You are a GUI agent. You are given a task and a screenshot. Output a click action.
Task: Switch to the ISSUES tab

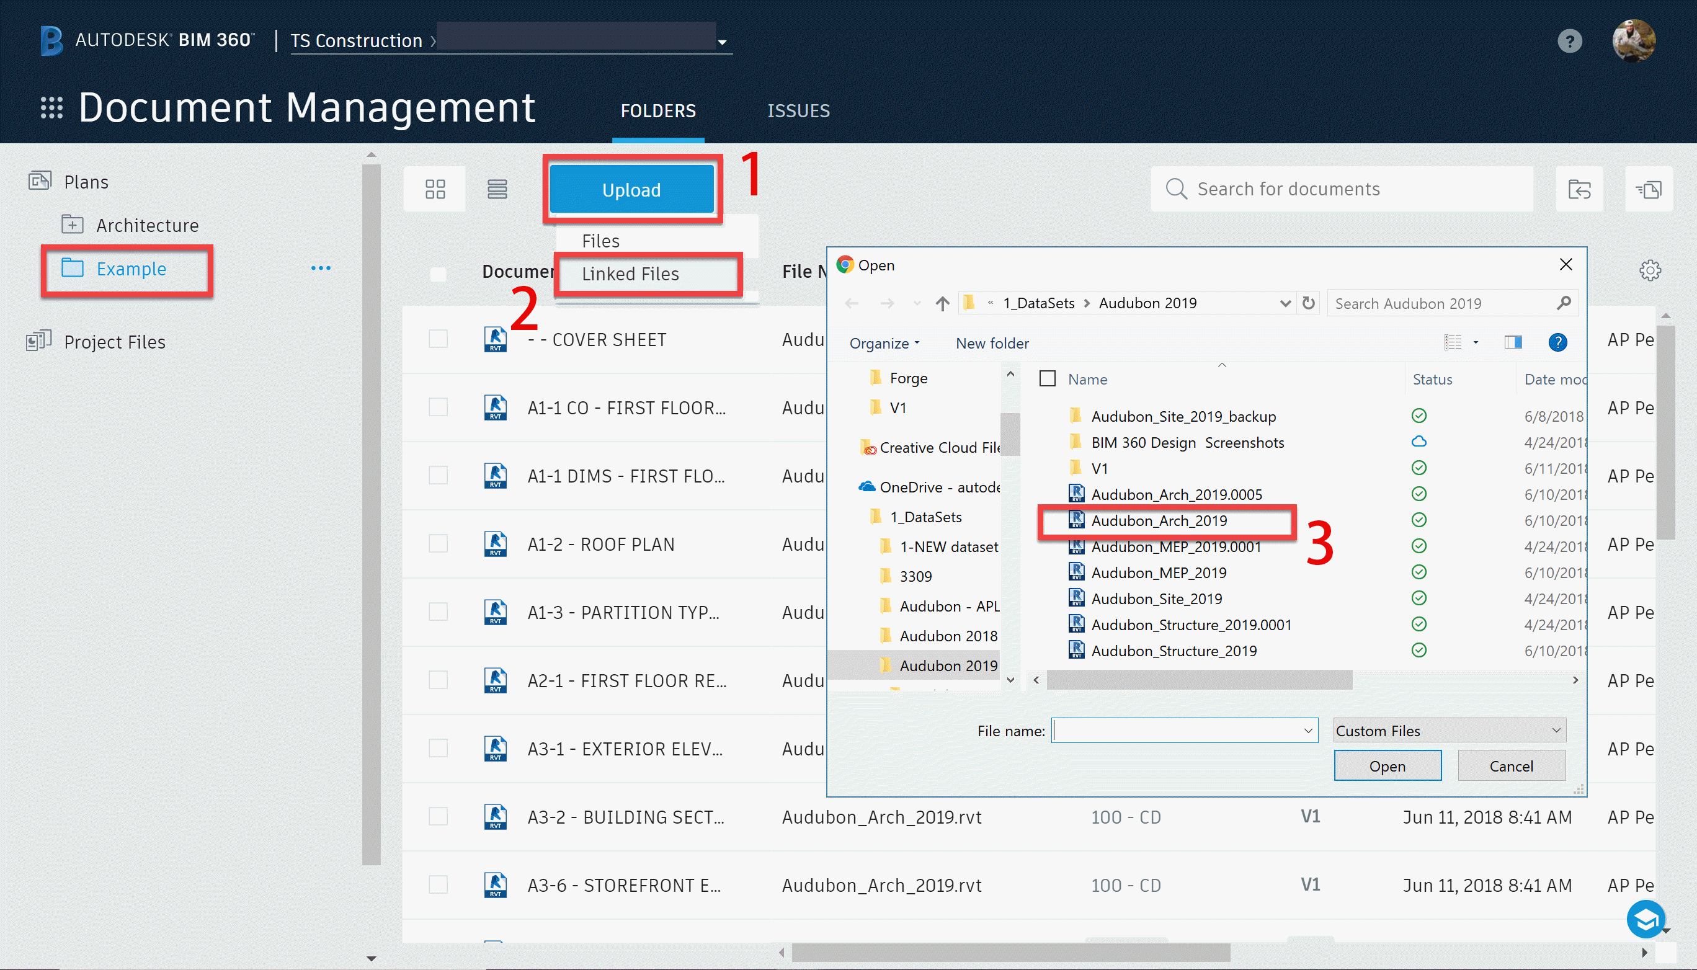click(x=798, y=110)
